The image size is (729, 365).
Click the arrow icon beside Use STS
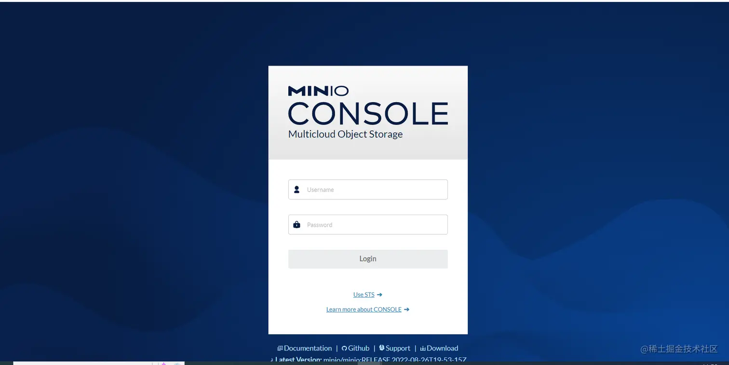(379, 295)
